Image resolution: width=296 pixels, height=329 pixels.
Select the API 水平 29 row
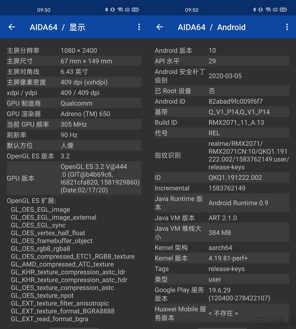[222, 61]
